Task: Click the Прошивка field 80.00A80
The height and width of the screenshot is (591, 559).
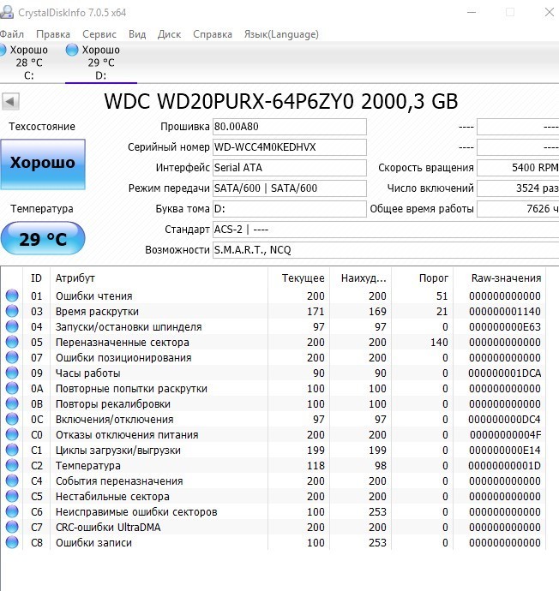Action: (289, 127)
